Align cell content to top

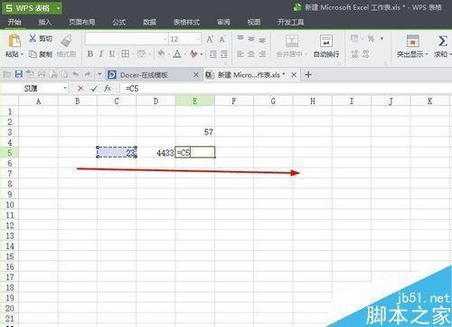240,38
